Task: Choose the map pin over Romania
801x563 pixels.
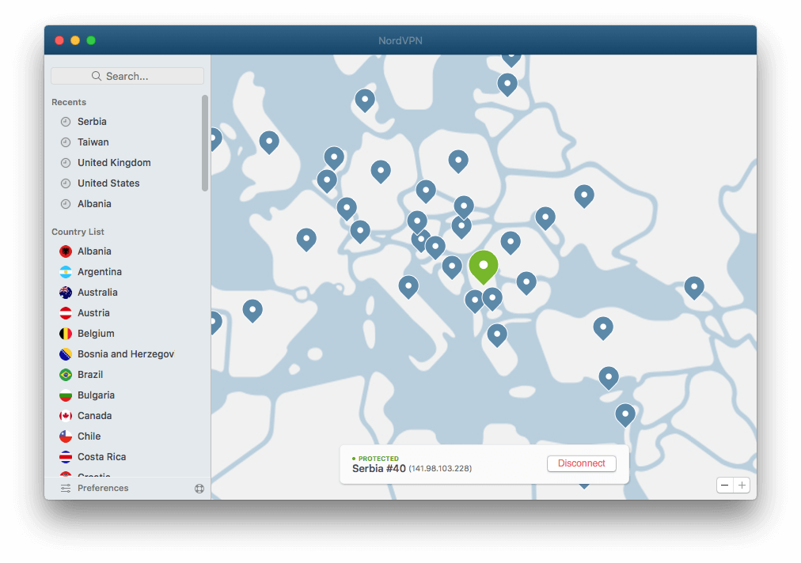Action: (511, 242)
